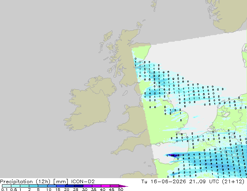
Task: Click the legend value "0.5"
Action: pos(13,189)
